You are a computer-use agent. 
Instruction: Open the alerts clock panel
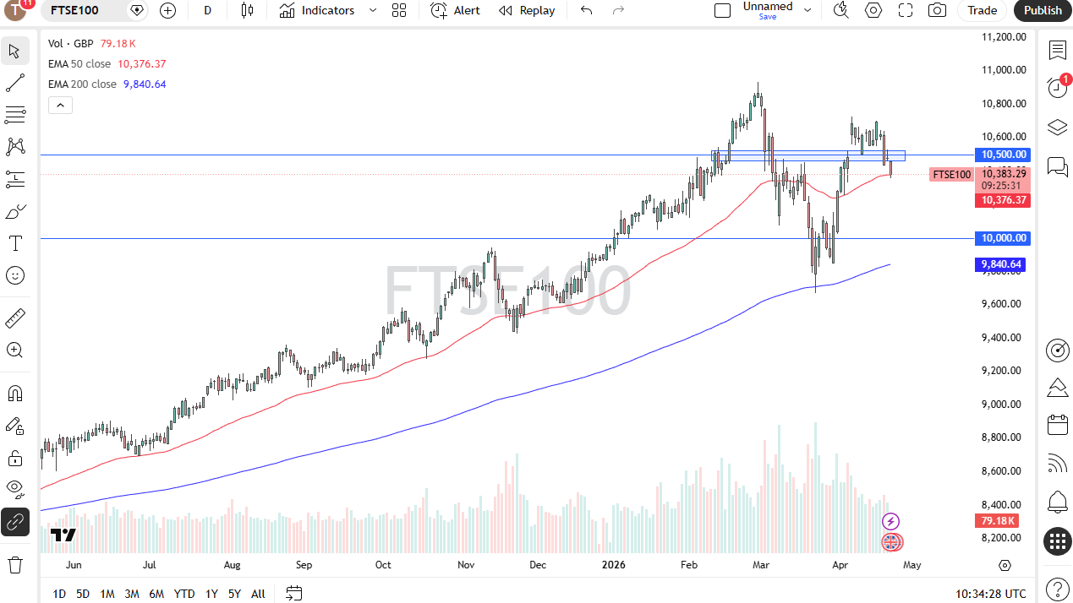[x=1057, y=88]
